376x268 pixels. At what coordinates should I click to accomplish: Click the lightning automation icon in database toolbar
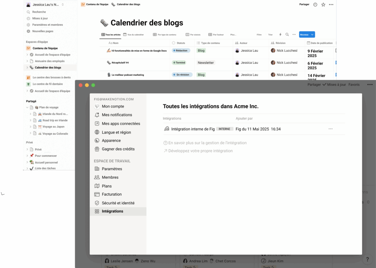point(280,35)
